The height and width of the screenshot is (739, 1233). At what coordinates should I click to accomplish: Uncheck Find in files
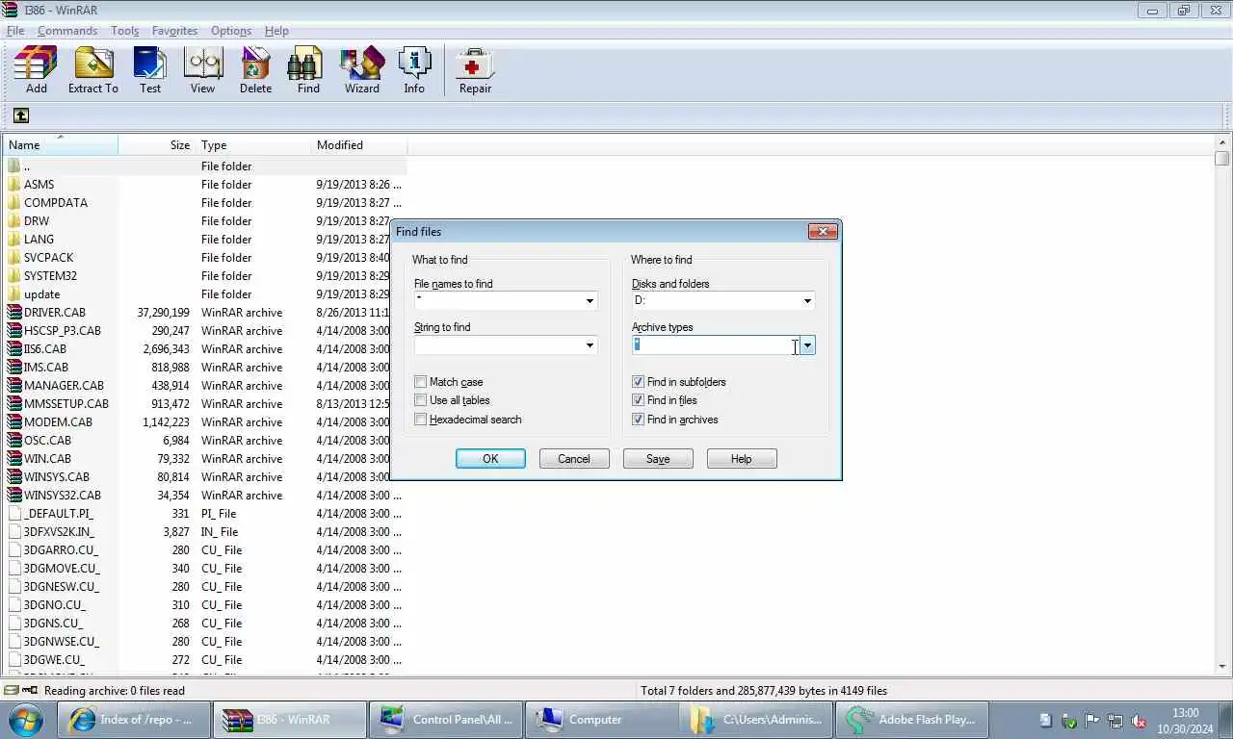pyautogui.click(x=638, y=400)
